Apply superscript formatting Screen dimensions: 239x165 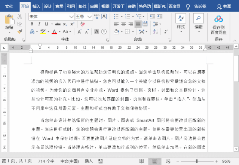coord(72,24)
